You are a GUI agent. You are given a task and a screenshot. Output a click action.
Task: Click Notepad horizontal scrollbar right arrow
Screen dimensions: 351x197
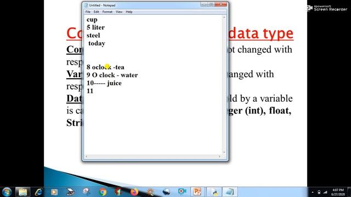point(219,157)
